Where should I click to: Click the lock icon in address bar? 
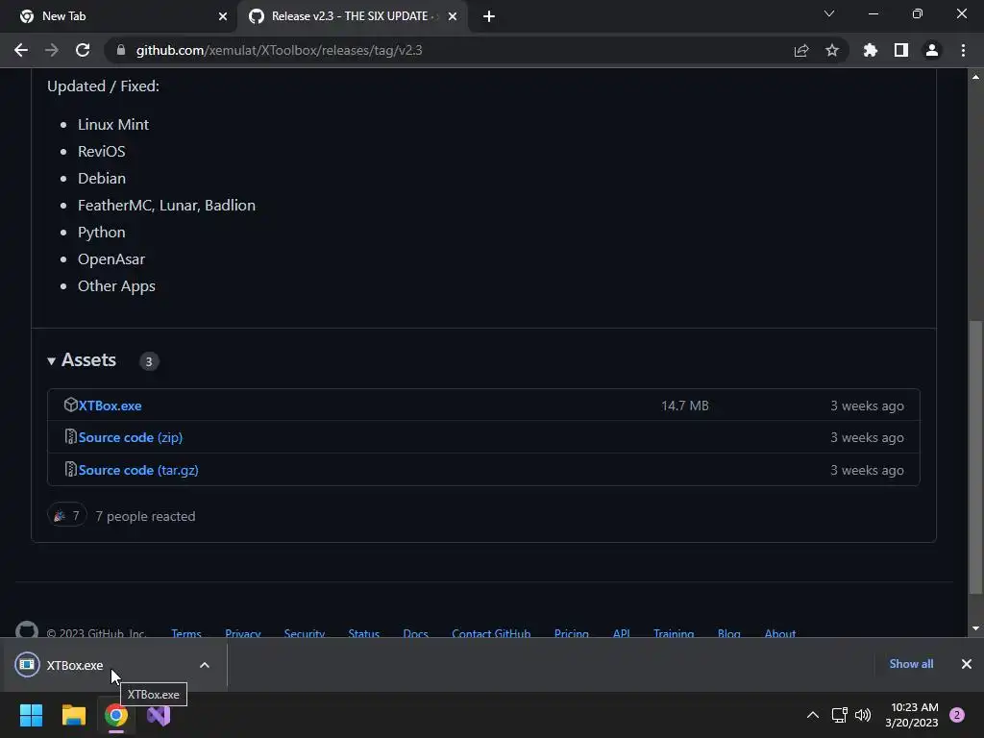(121, 50)
